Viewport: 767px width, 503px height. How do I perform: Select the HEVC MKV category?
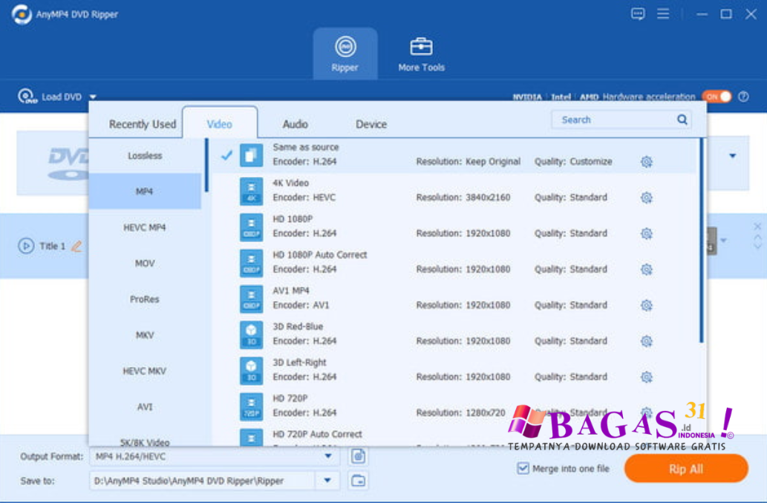[145, 371]
